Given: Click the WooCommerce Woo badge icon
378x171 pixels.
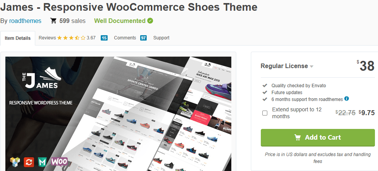Looking at the screenshot, I should click(59, 161).
